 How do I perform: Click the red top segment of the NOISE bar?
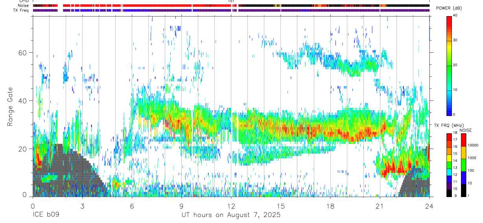(463, 140)
